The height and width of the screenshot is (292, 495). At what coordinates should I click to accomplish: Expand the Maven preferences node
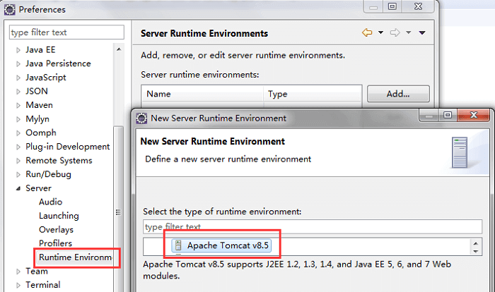click(x=18, y=106)
